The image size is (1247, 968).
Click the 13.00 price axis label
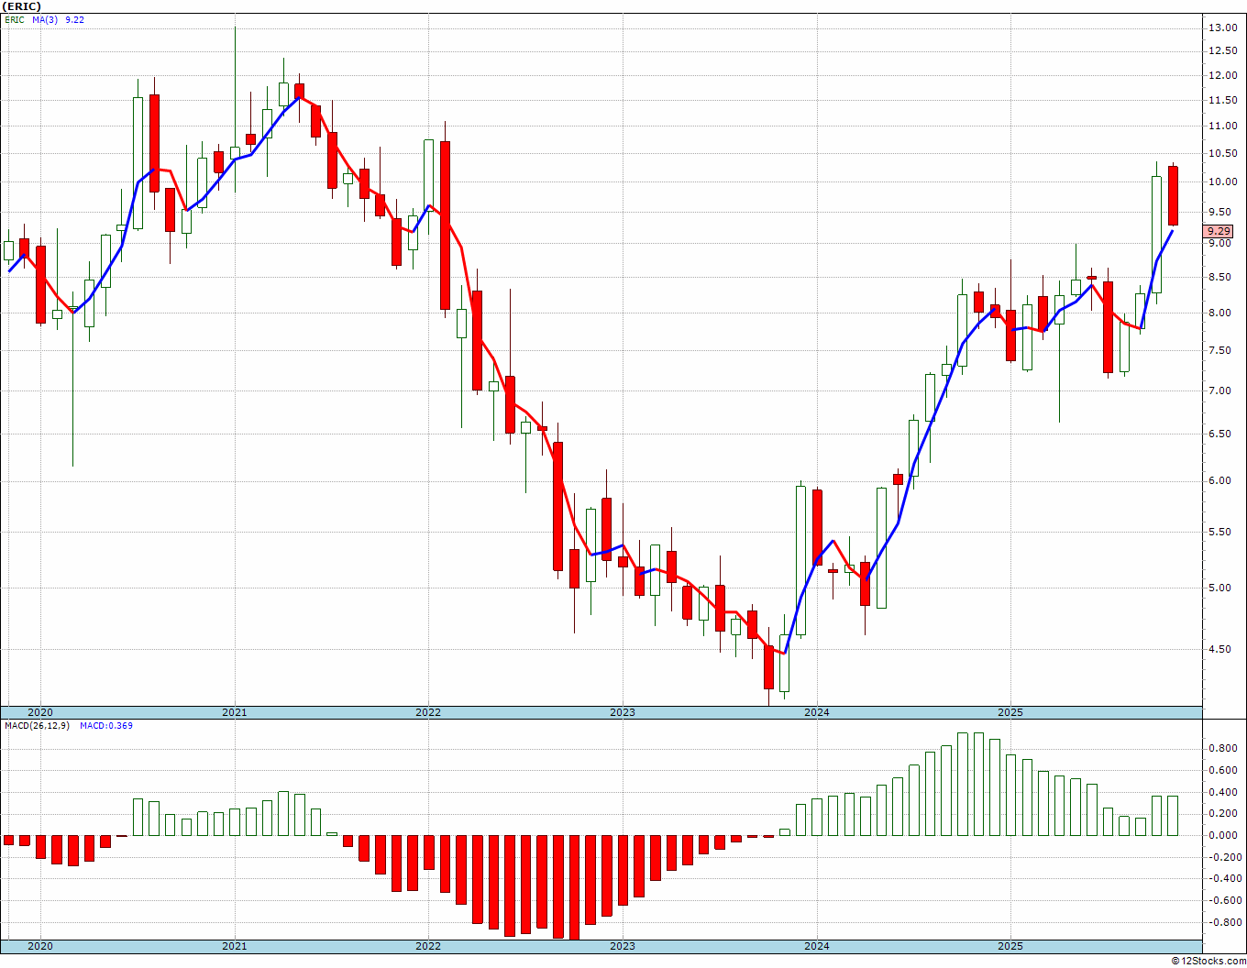pos(1223,27)
